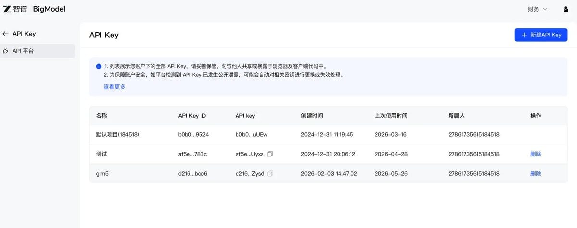The width and height of the screenshot is (577, 228).
Task: Click the Zhipu BigModel logo
Action: pyautogui.click(x=34, y=9)
